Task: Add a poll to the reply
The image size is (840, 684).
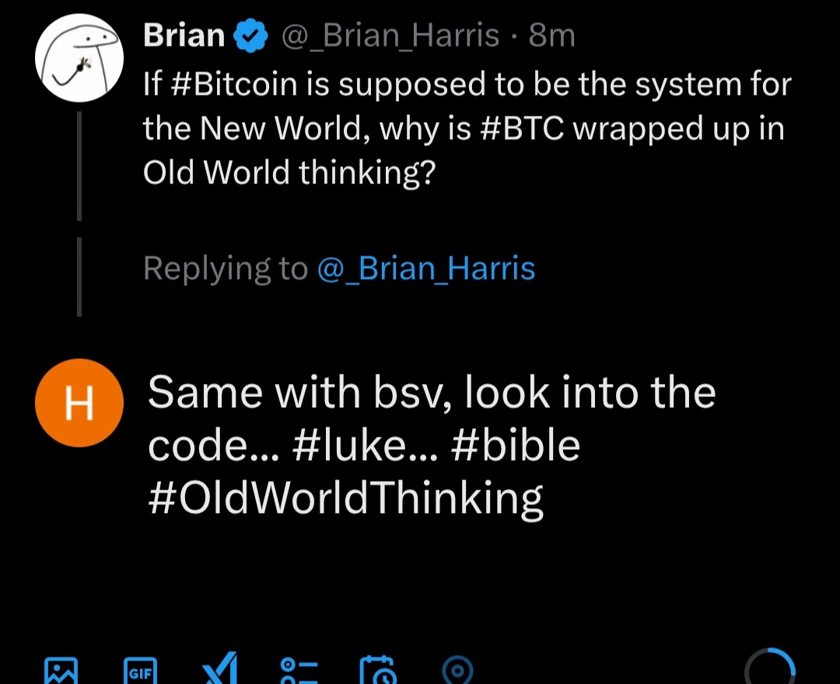Action: (x=299, y=671)
